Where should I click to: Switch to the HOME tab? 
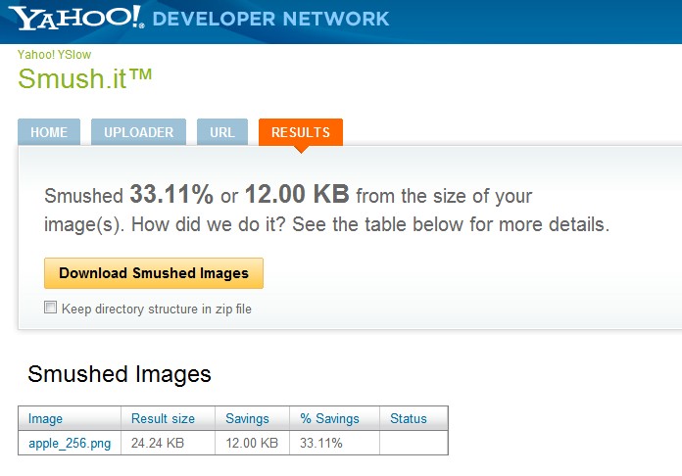point(49,132)
